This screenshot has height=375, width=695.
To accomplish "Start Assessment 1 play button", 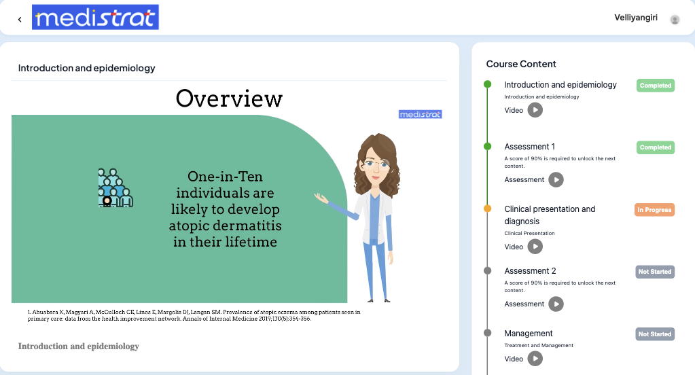I will pyautogui.click(x=556, y=180).
